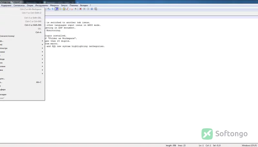Click the 'Windows (CR LF)' line ending field
258x147 pixels.
point(249,145)
